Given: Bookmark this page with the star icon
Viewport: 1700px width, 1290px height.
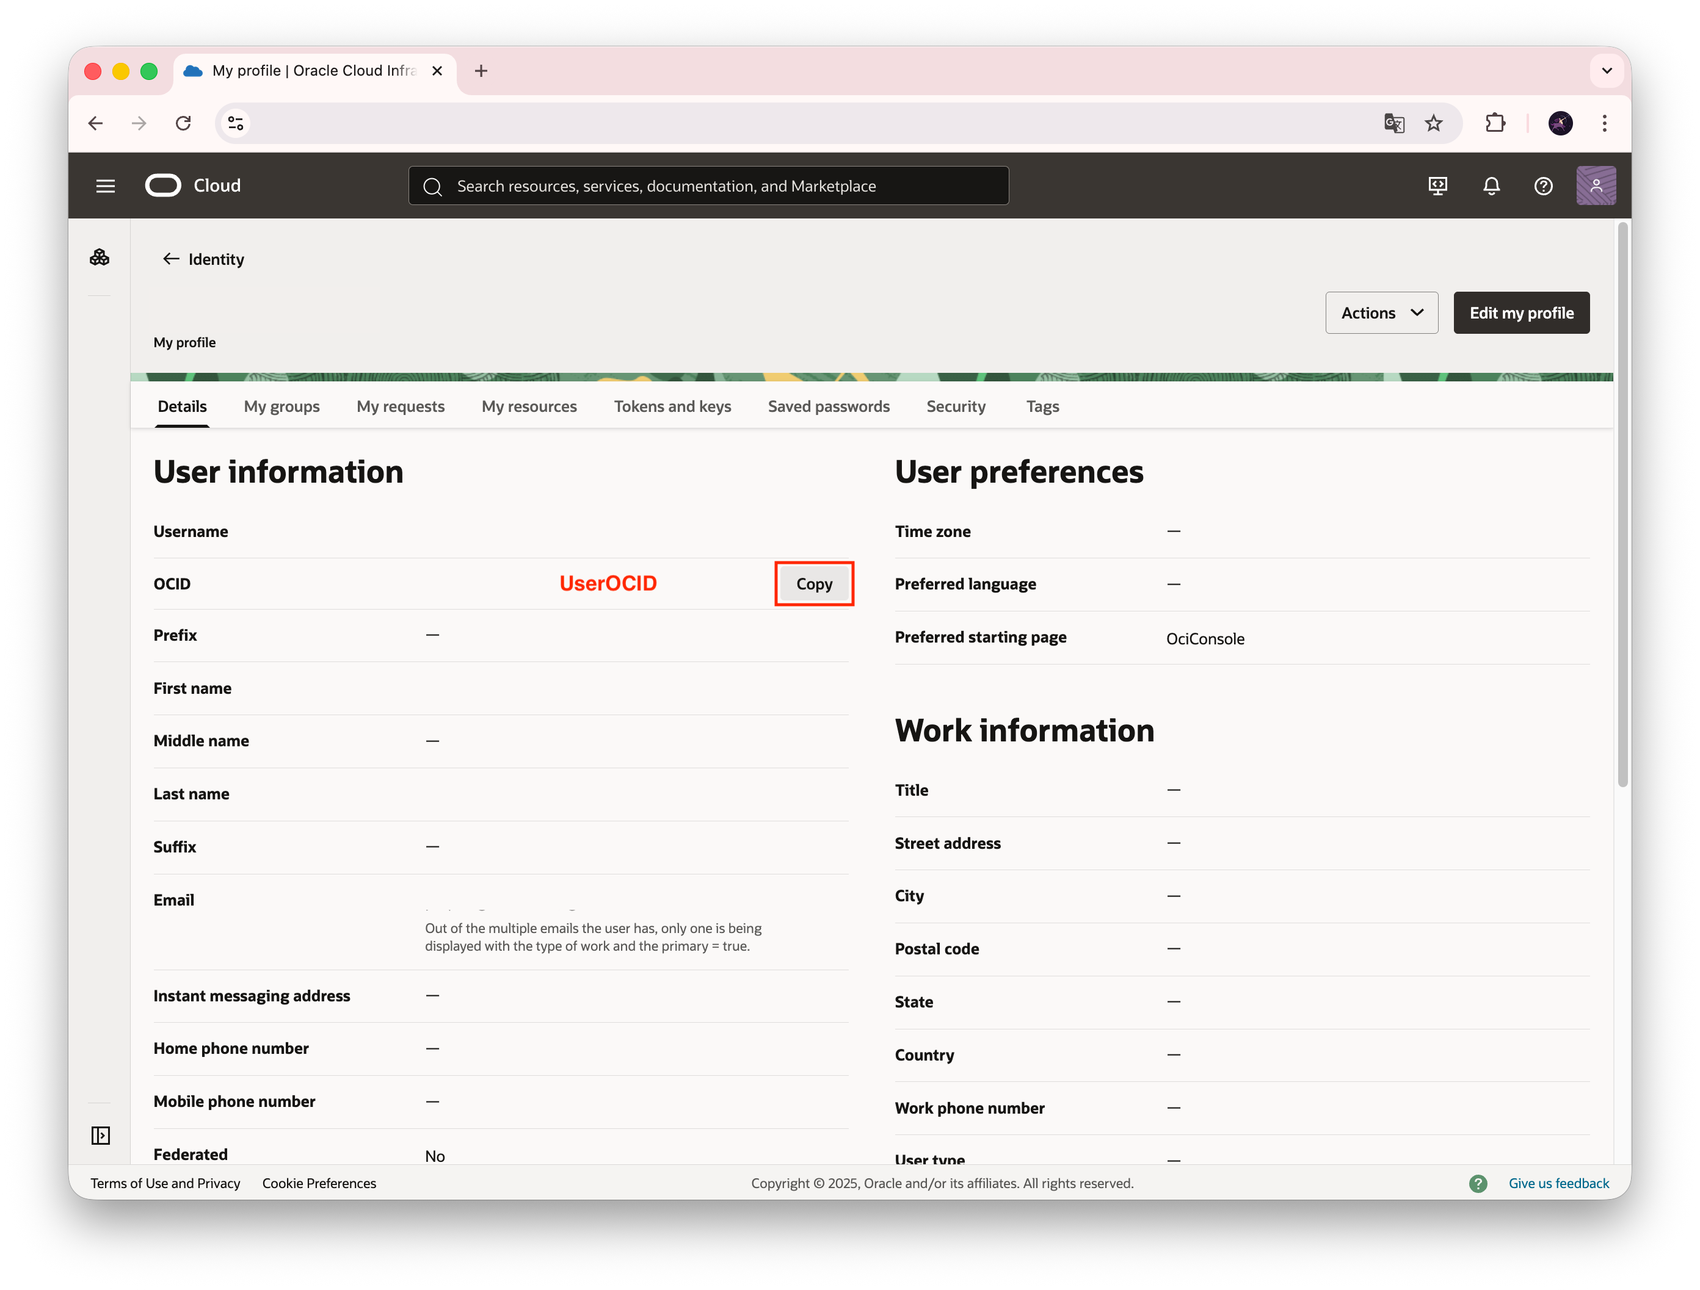Looking at the screenshot, I should [1433, 123].
